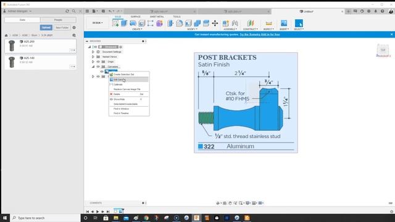395x222 pixels.
Task: Activate the root component radio button
Action: tap(121, 47)
